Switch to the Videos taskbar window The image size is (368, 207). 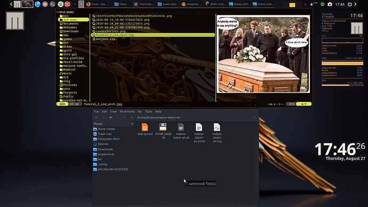(121, 4)
